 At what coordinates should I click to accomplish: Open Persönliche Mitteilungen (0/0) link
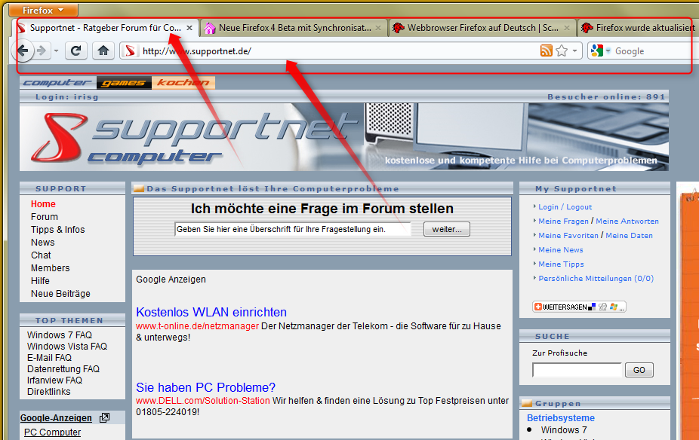[596, 279]
